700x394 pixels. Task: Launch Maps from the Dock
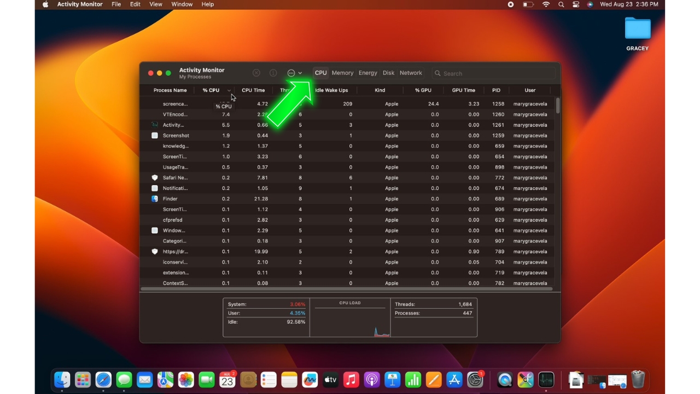[x=166, y=379]
